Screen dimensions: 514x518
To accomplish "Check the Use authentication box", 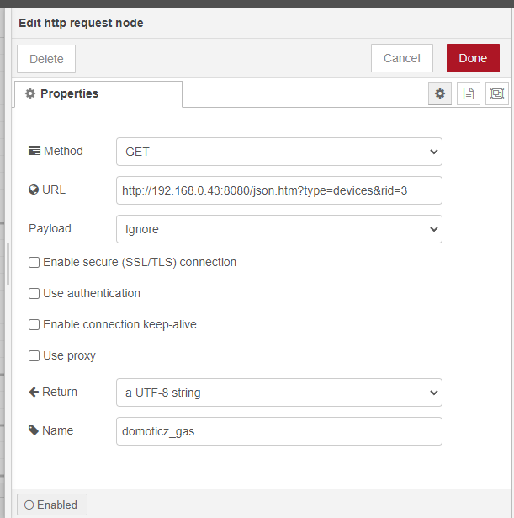I will (34, 294).
